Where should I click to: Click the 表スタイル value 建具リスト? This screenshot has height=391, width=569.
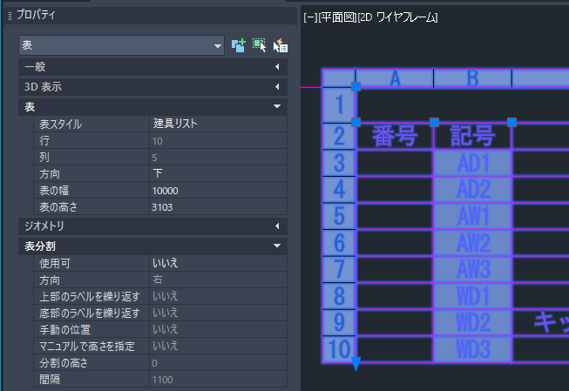point(216,124)
